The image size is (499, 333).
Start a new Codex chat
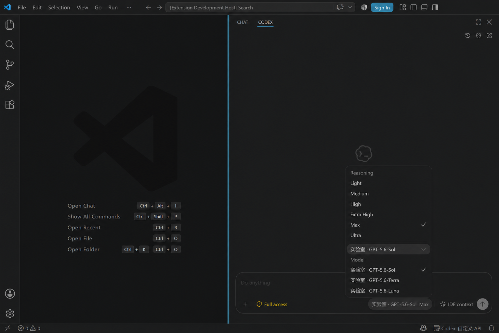489,35
